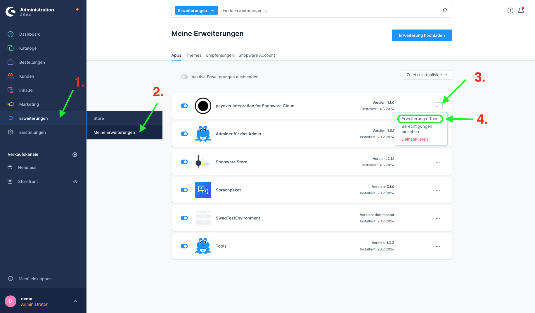The height and width of the screenshot is (313, 535).
Task: Toggle Sprachpaket extension switch
Action: point(184,190)
